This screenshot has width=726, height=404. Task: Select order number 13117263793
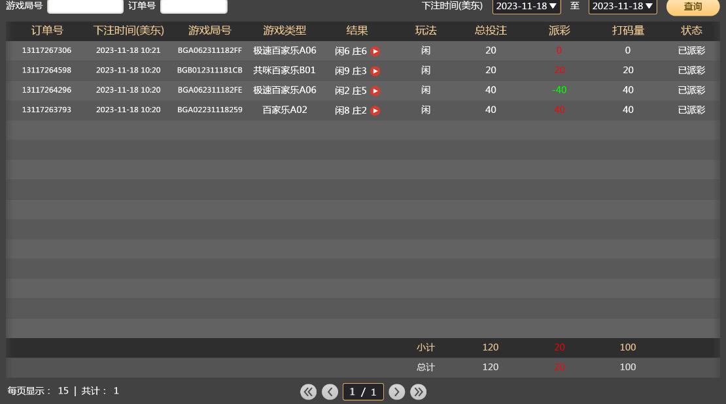click(x=46, y=110)
